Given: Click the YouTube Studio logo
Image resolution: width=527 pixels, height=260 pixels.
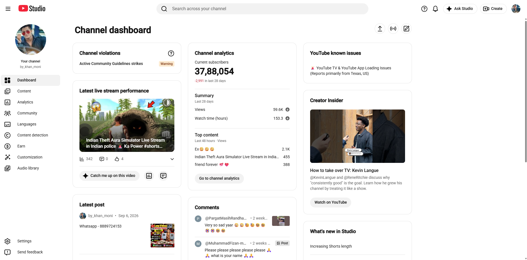Looking at the screenshot, I should coord(32,9).
